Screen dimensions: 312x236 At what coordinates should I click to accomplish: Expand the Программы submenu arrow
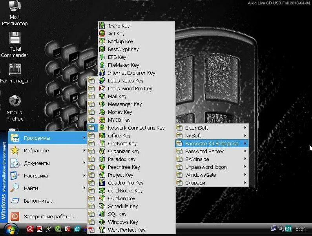[84, 137]
